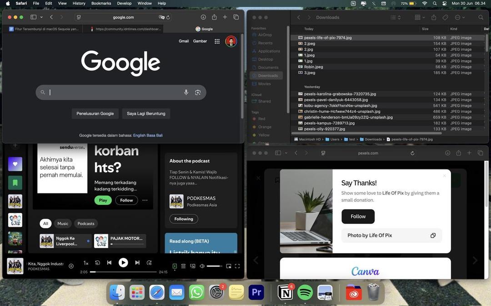Start Google voice search microphone
Screen dimensions: 491x306
[x=186, y=92]
